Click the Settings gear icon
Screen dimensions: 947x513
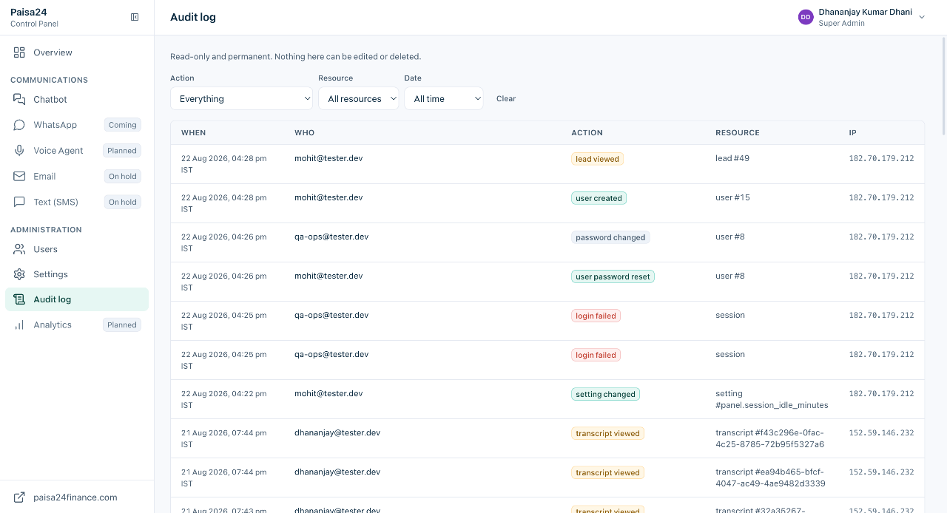(19, 274)
